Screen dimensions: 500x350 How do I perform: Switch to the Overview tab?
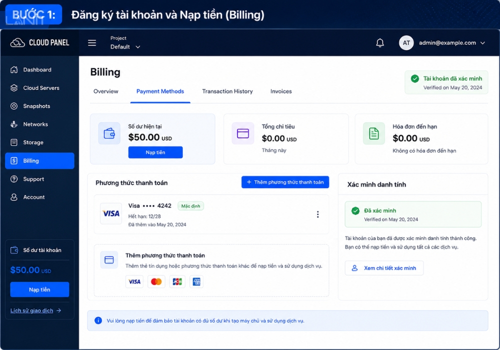coord(106,91)
